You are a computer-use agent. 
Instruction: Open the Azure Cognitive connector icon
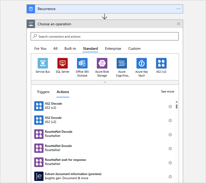122,63
